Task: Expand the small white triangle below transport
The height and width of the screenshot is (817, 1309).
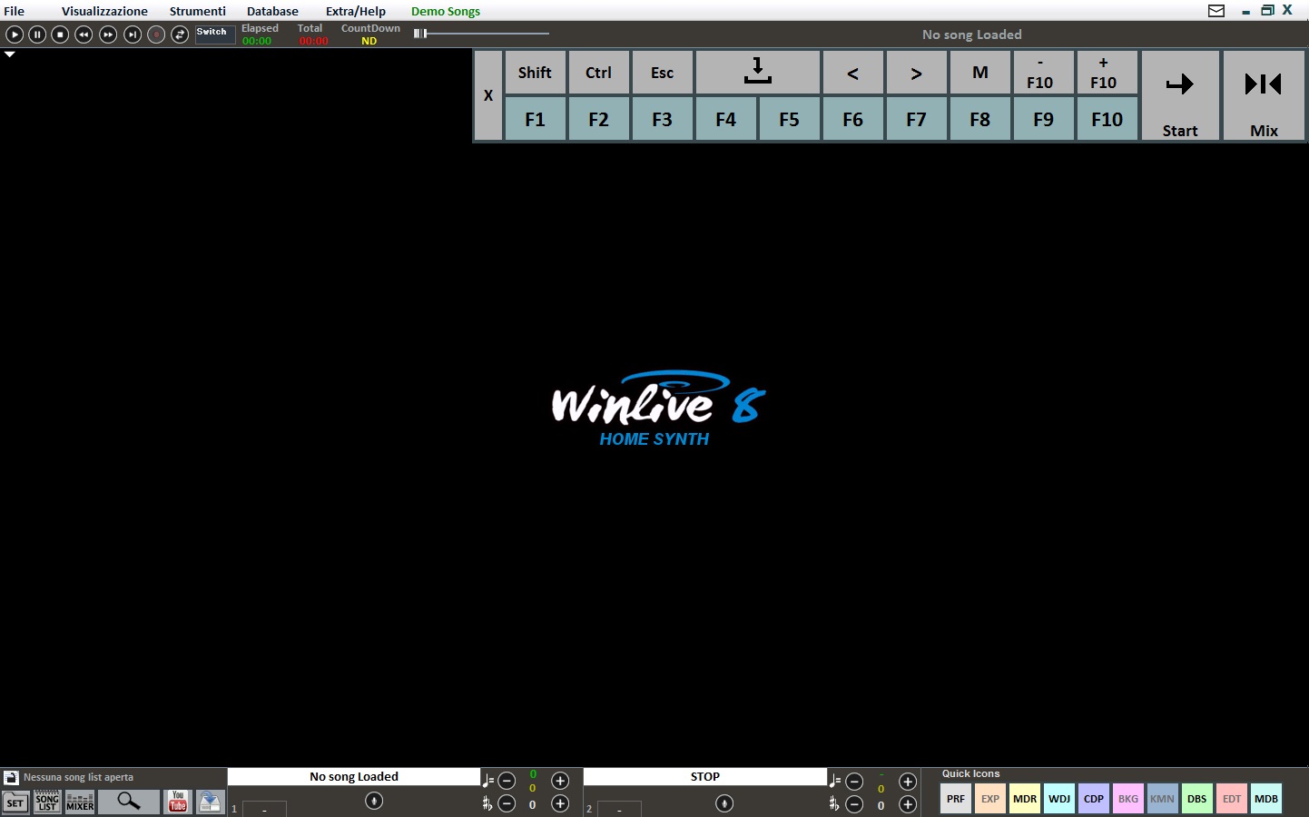Action: pyautogui.click(x=10, y=54)
